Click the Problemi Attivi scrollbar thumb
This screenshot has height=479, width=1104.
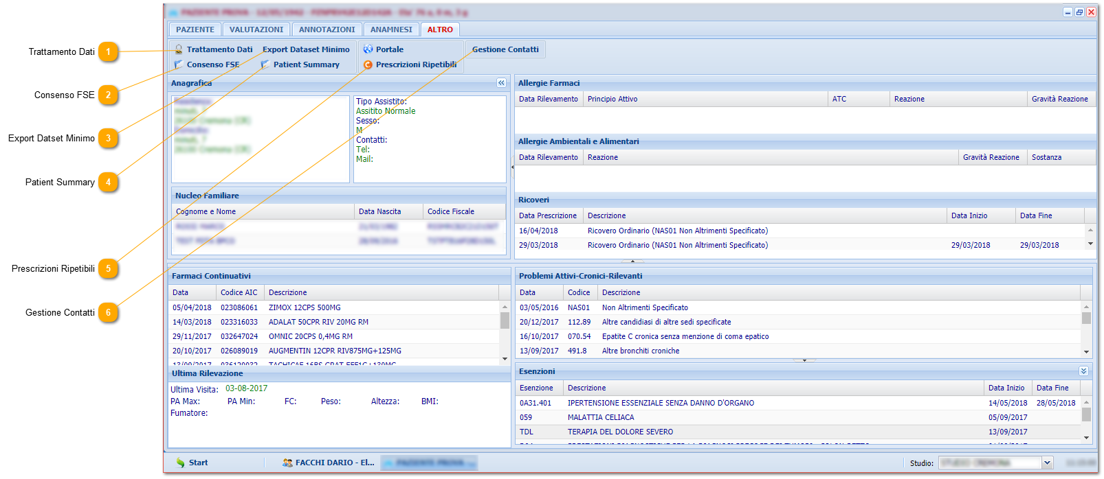pos(1087,318)
